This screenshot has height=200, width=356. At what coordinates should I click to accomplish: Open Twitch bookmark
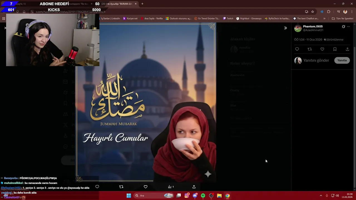tap(228, 19)
